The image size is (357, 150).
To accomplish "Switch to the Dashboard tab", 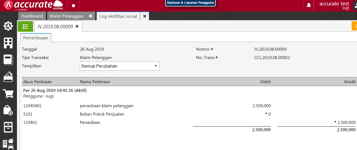I will click(32, 16).
